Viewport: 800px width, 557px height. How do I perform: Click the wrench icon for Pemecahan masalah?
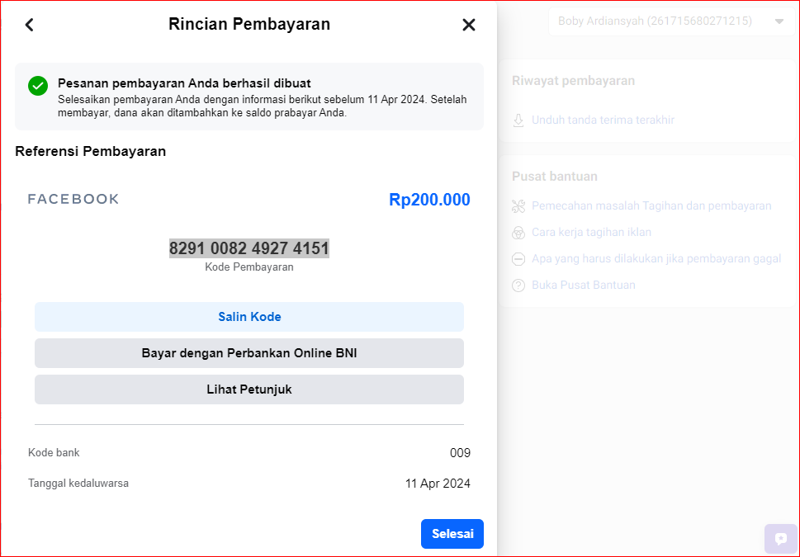tap(518, 206)
